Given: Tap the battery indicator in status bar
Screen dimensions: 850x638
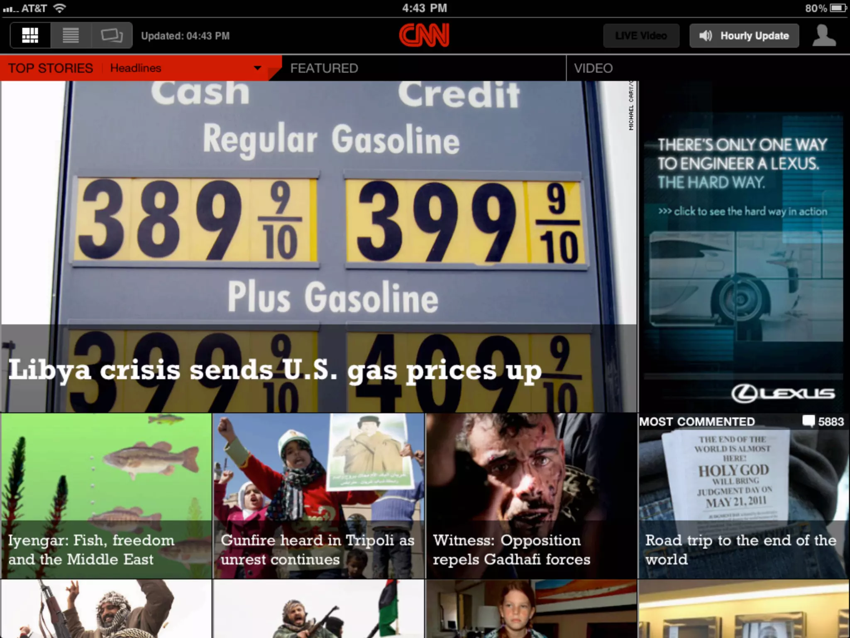Looking at the screenshot, I should point(838,8).
